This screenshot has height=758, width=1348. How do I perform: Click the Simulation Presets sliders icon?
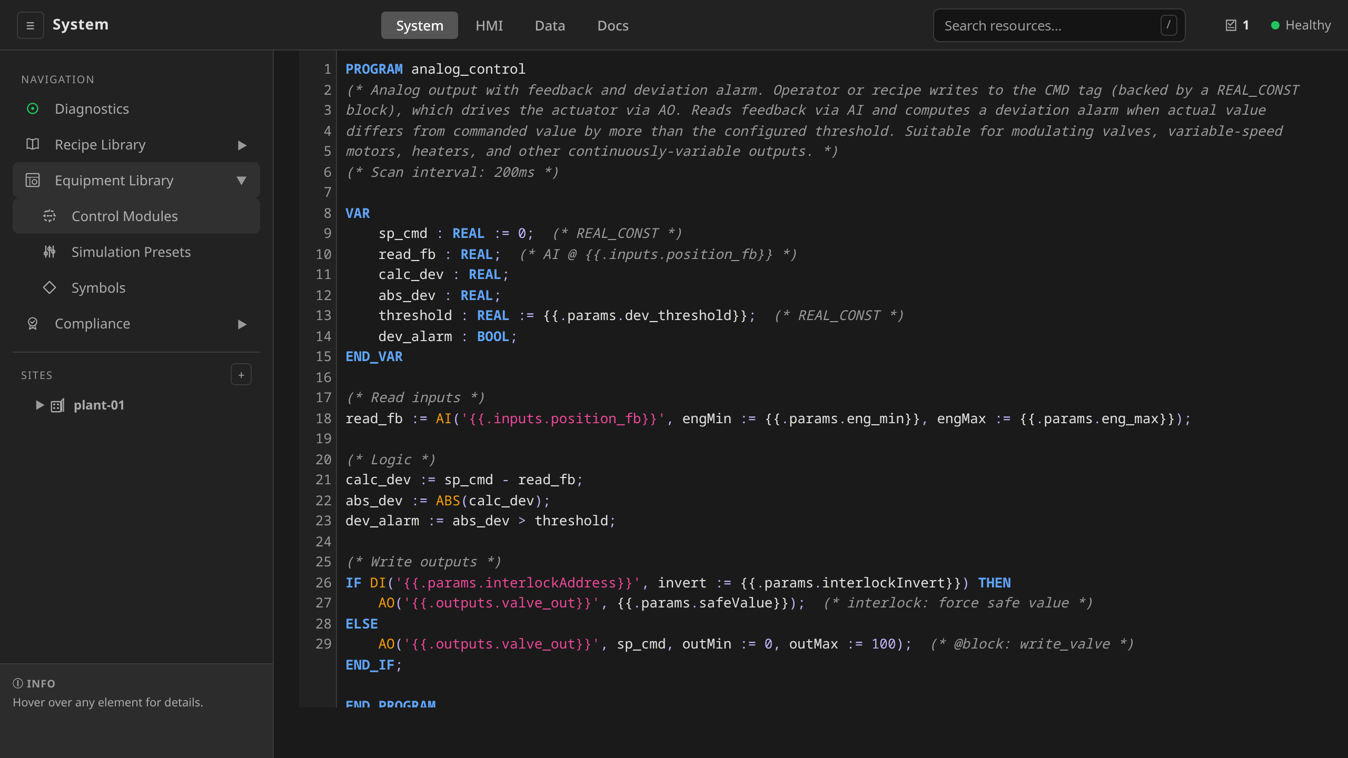pos(49,252)
